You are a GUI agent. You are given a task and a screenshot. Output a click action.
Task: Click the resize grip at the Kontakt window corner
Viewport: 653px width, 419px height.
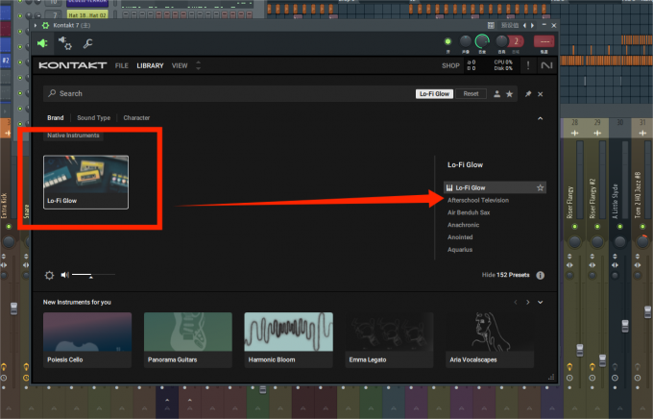[x=551, y=378]
